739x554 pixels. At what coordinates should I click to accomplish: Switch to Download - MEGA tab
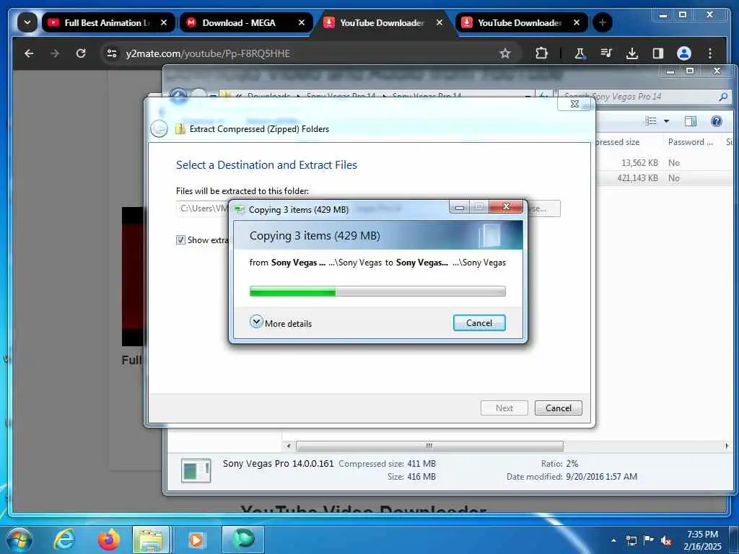245,22
